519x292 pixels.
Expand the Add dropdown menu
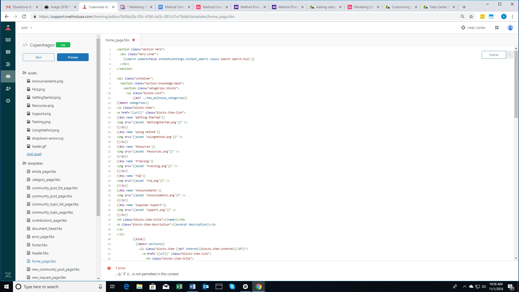point(26,28)
